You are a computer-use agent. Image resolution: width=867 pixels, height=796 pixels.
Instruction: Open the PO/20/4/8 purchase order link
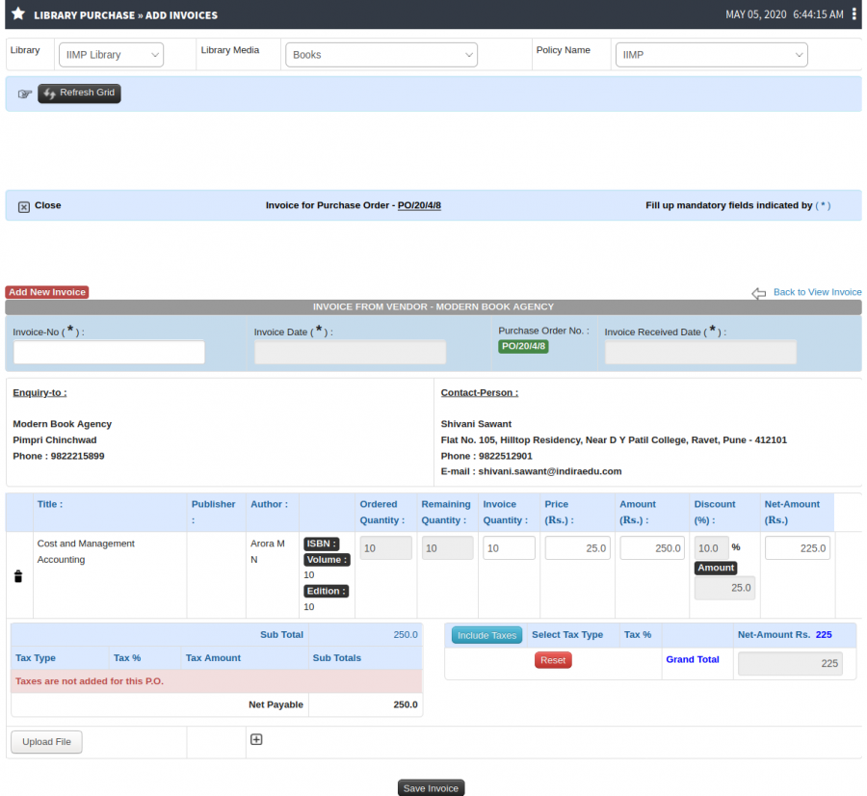pos(419,205)
